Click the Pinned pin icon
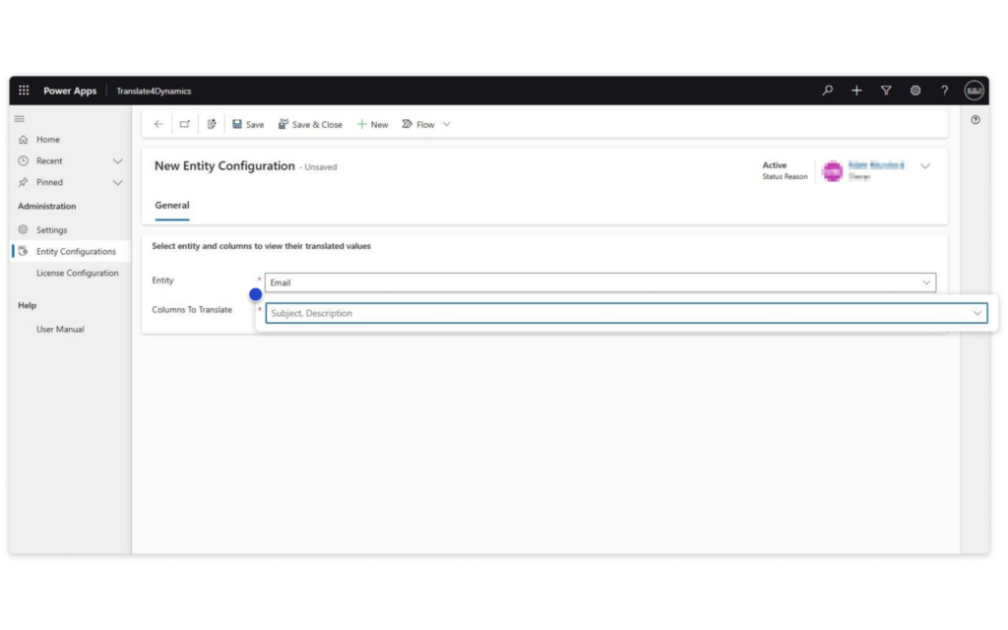The image size is (1008, 630). 24,182
